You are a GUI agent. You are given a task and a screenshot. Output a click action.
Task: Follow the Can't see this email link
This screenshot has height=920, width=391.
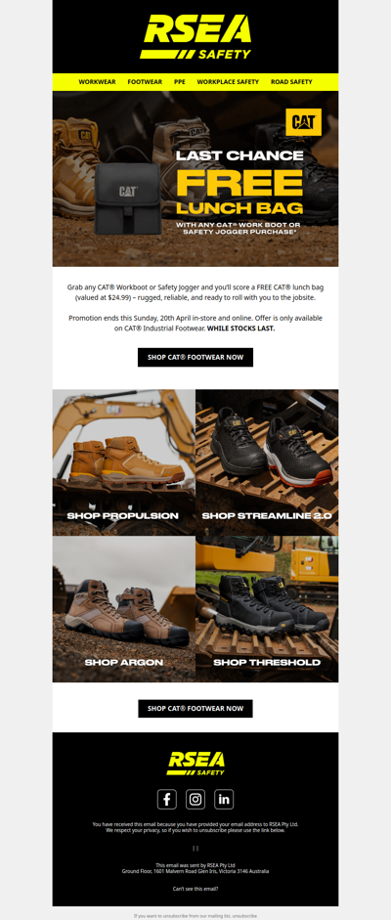[195, 889]
